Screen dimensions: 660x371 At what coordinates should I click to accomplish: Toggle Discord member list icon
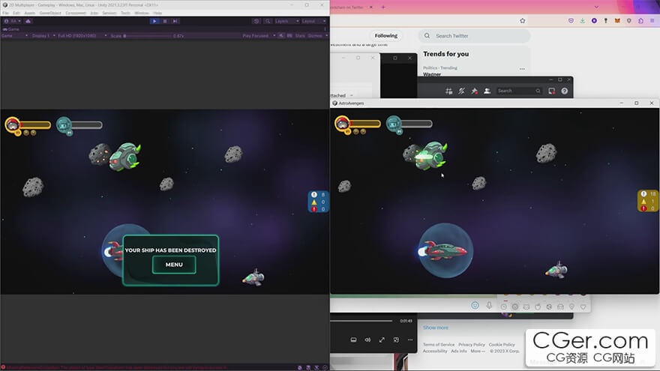[487, 91]
